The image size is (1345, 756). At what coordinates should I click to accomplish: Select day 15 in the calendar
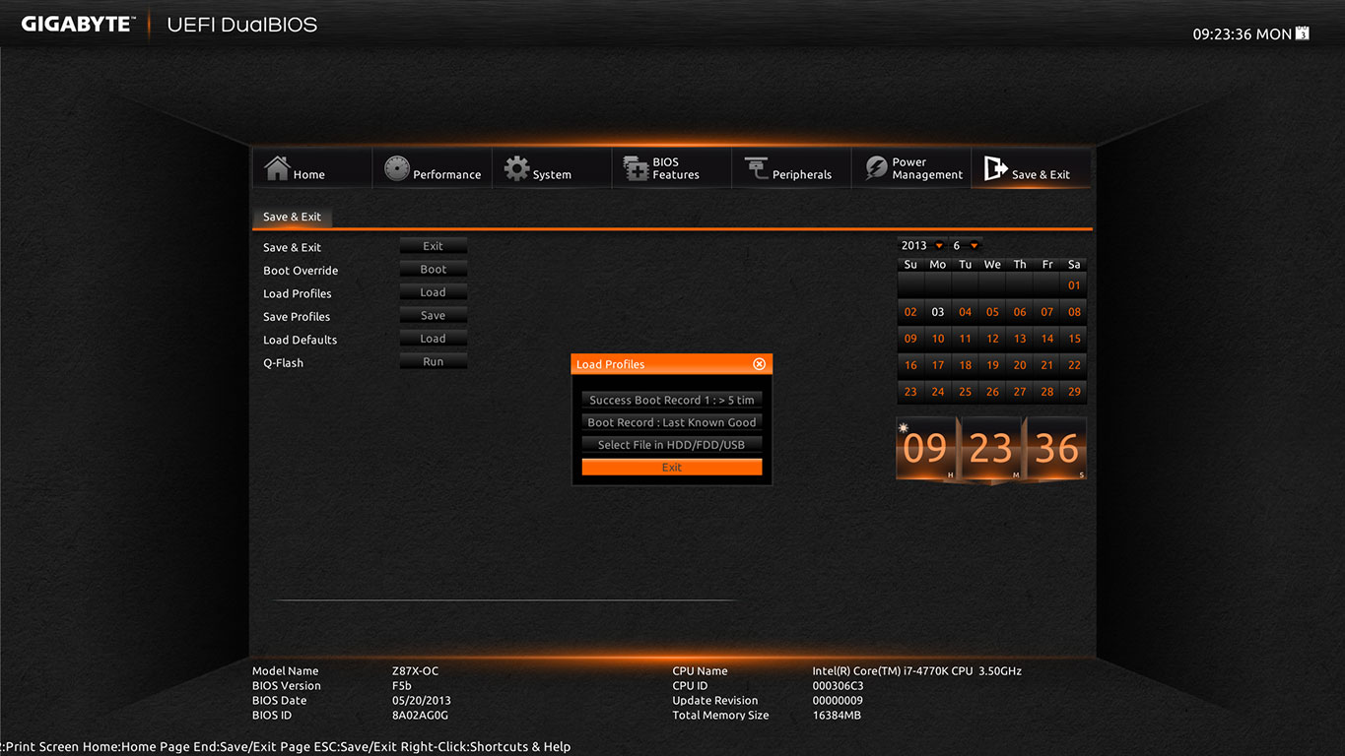[x=1074, y=339]
